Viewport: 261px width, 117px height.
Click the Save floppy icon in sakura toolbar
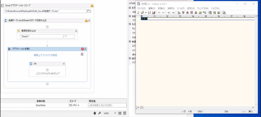coord(149,12)
